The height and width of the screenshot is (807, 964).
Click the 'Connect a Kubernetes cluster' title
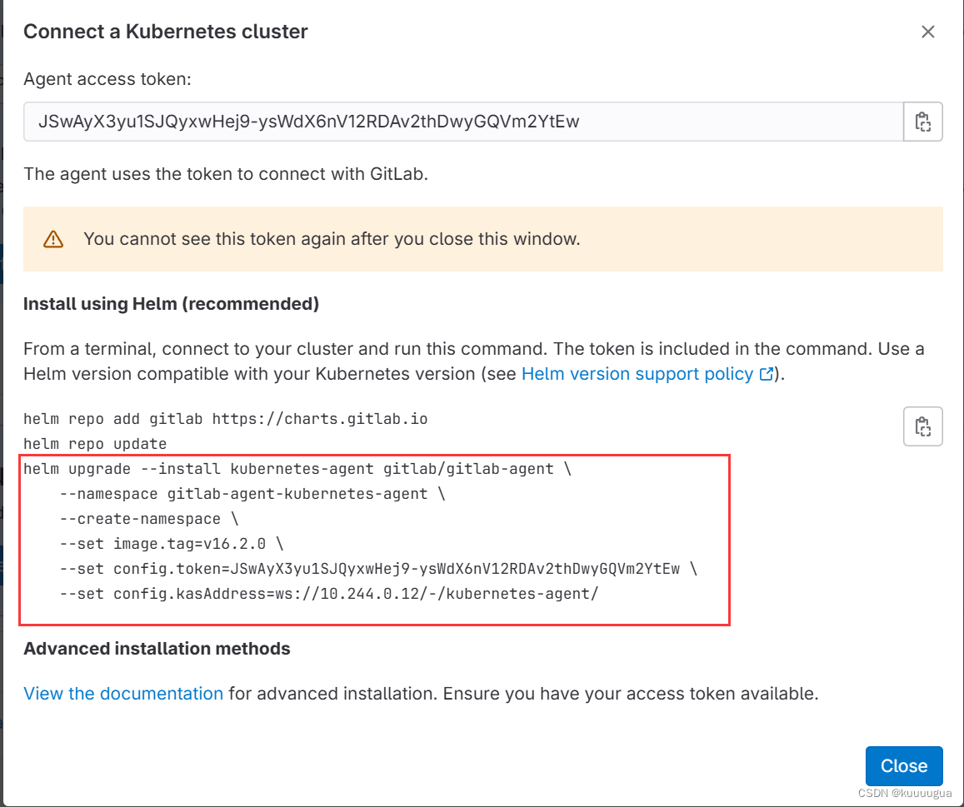(165, 32)
